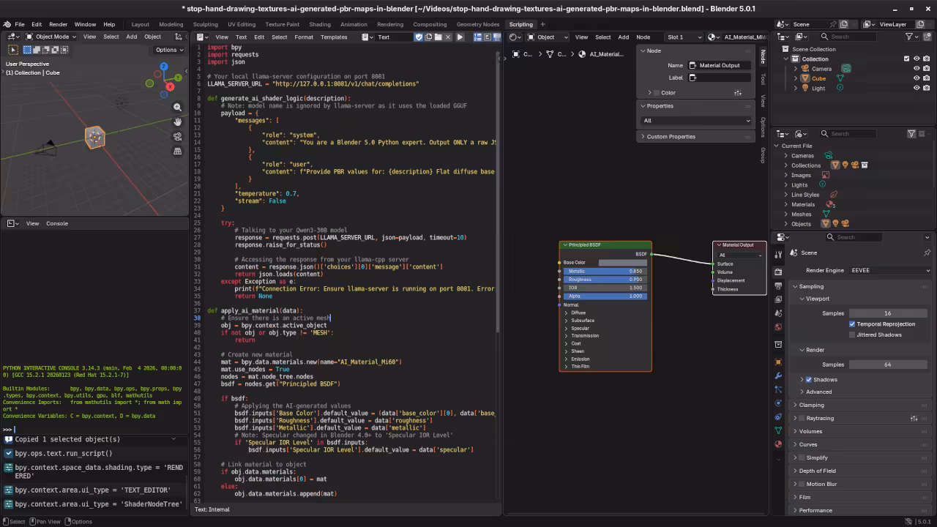Click the Roughness slider on Principled BSDF
This screenshot has width=937, height=527.
[605, 280]
